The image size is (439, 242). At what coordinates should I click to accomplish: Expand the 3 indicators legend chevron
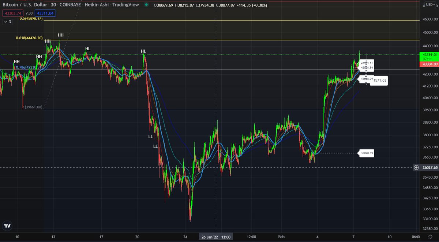(x=7, y=22)
